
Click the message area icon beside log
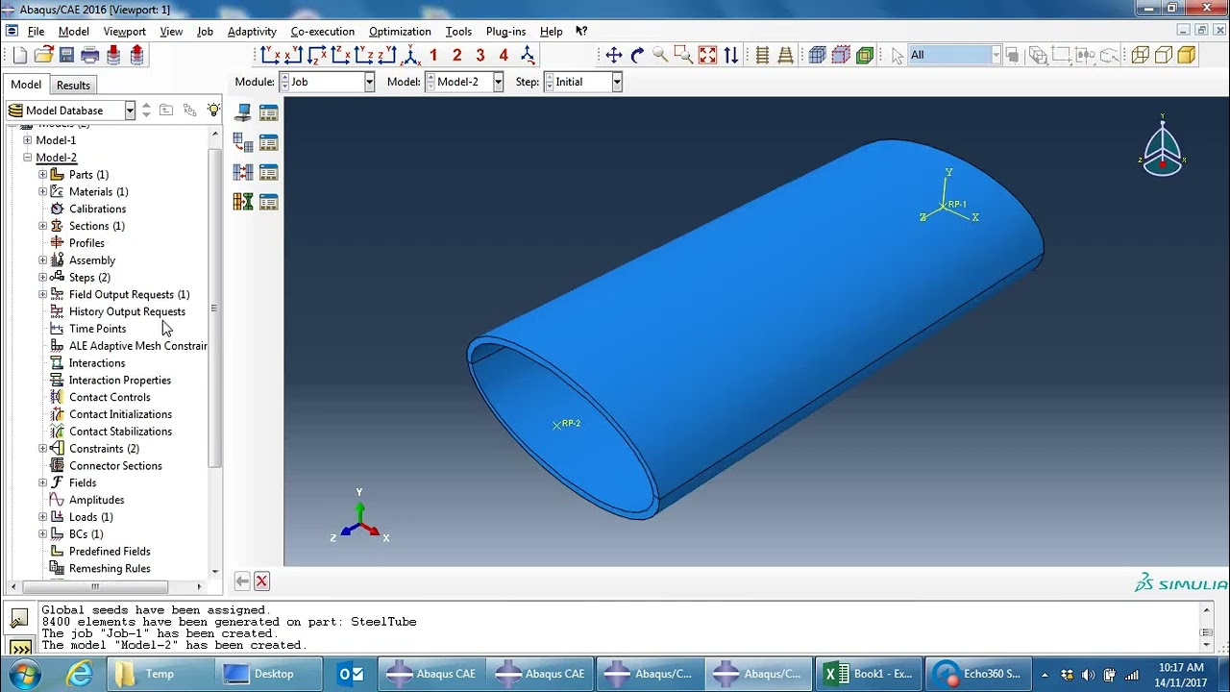[x=19, y=619]
